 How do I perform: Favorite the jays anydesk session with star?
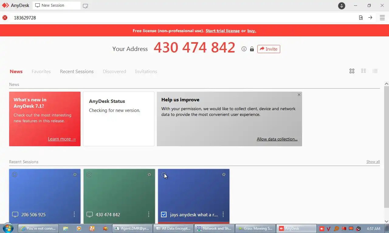224,174
